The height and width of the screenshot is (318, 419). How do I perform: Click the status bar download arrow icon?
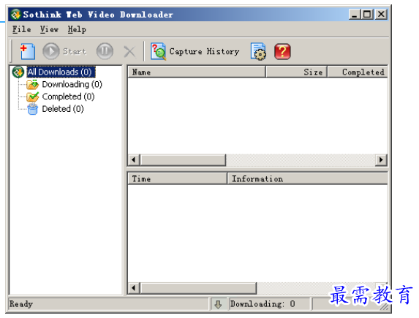click(219, 304)
